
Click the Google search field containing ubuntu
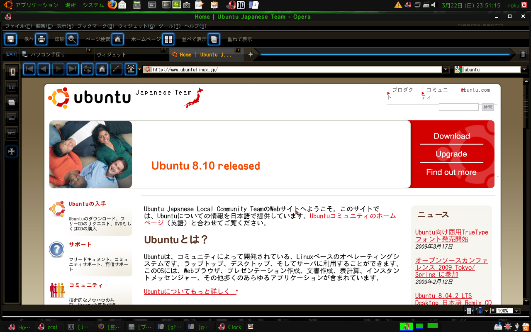[492, 69]
